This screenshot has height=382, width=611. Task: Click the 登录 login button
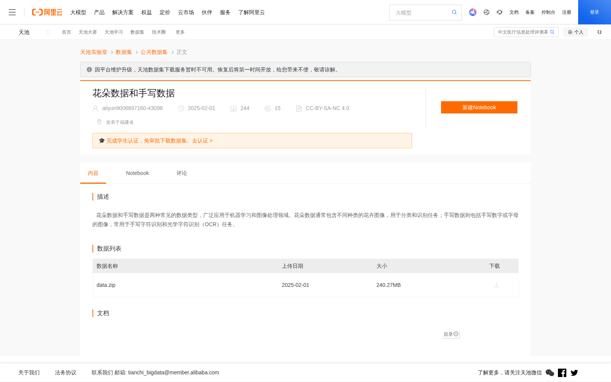pyautogui.click(x=595, y=12)
